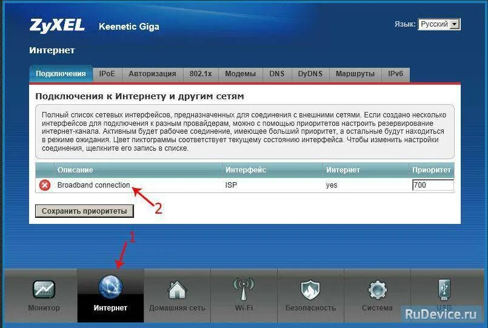Open the language dropdown showing Русский
This screenshot has height=328, width=488.
439,24
